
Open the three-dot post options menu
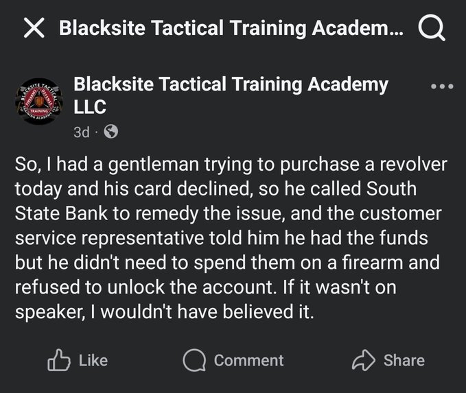[x=441, y=87]
